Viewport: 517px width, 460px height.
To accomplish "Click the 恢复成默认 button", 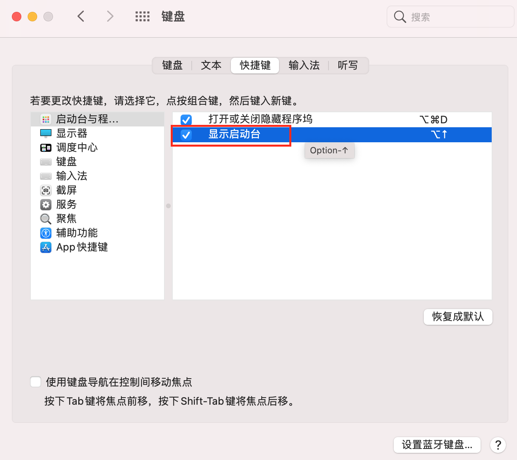I will 458,317.
